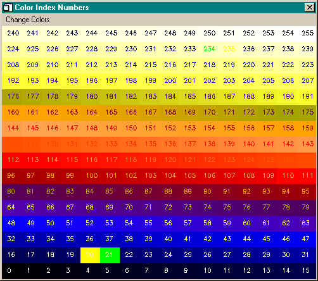Close the Color Index Numbers window
The width and height of the screenshot is (318, 281).
pos(310,8)
